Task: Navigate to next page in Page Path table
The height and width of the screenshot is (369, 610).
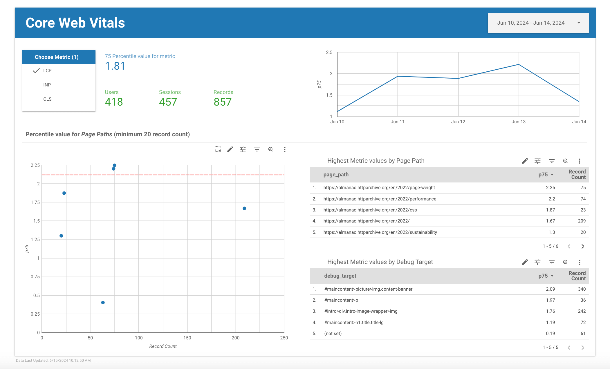Action: click(583, 246)
